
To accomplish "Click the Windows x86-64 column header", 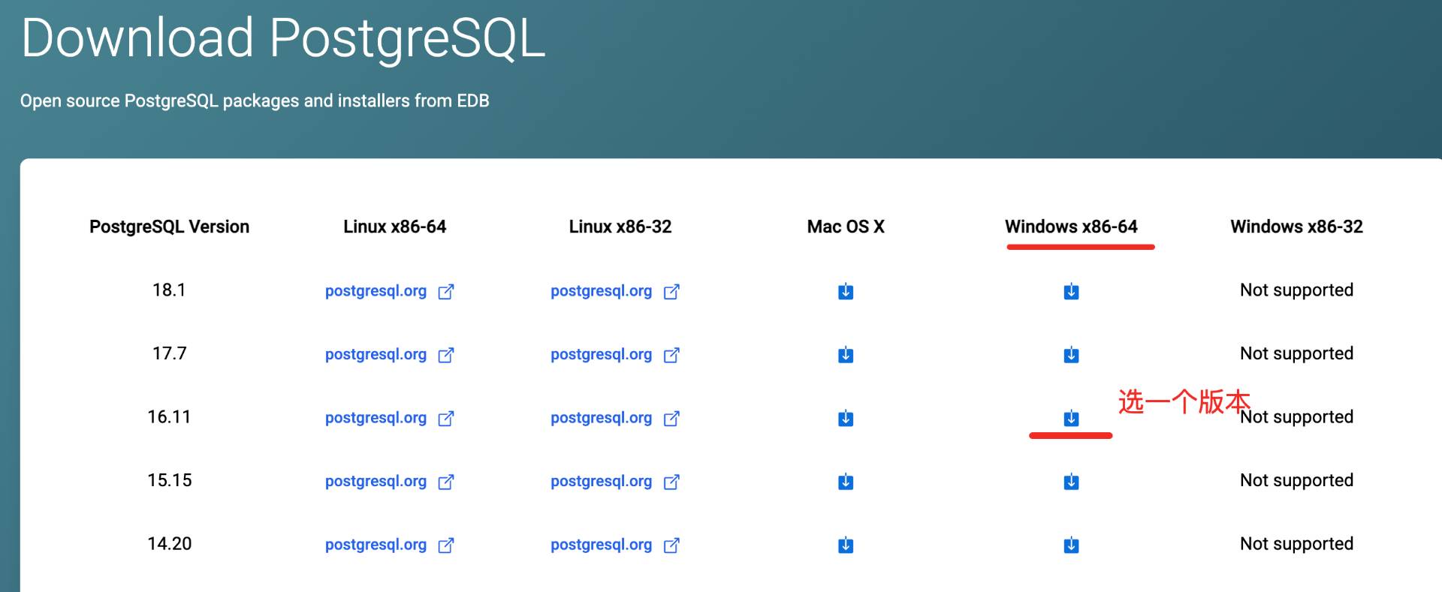I will pyautogui.click(x=1071, y=227).
